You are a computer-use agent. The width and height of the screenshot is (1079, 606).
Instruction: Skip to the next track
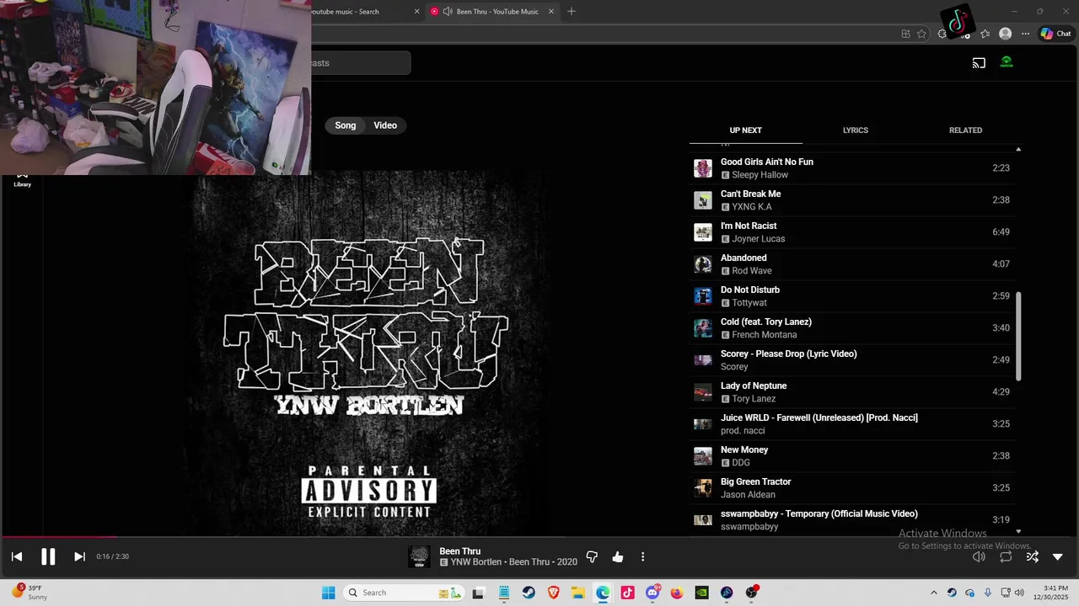pyautogui.click(x=79, y=556)
